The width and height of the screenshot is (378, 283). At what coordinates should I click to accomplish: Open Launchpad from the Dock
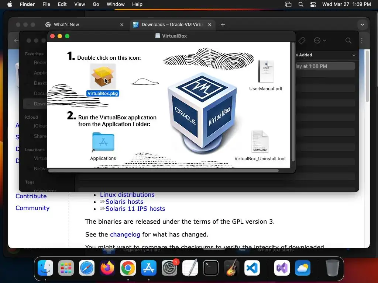click(x=66, y=268)
